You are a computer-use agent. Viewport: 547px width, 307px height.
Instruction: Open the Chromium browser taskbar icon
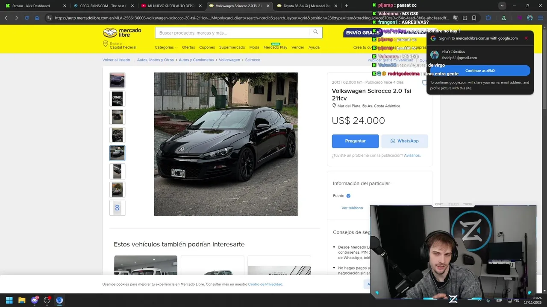point(59,300)
